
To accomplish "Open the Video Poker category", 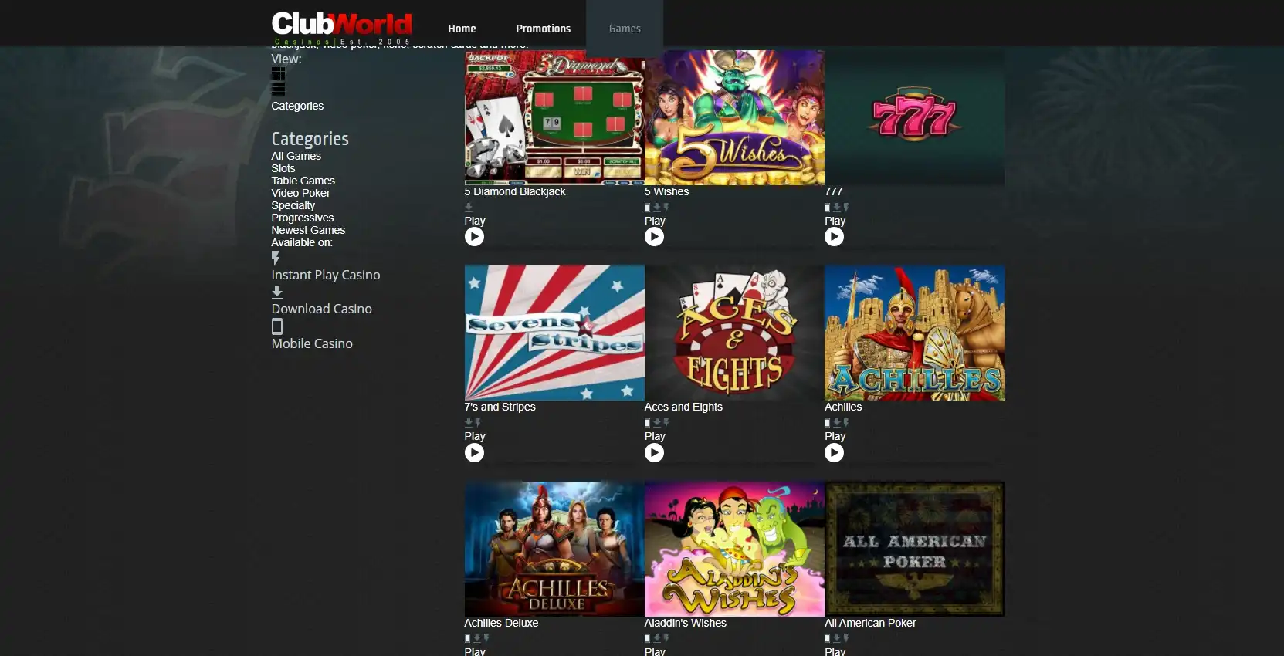I will click(300, 193).
